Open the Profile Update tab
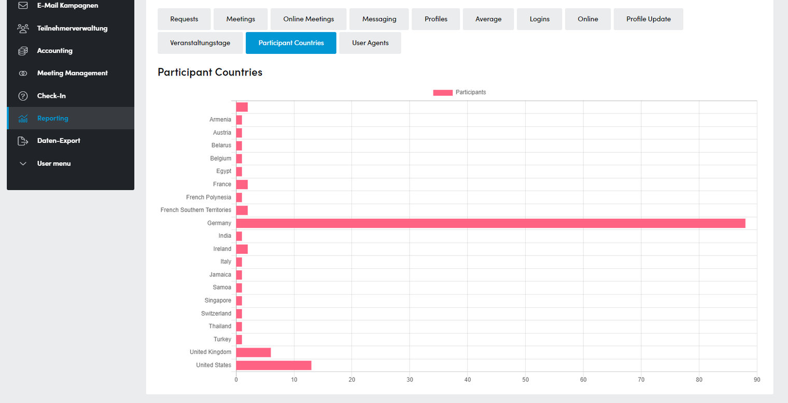This screenshot has height=403, width=788. tap(648, 19)
